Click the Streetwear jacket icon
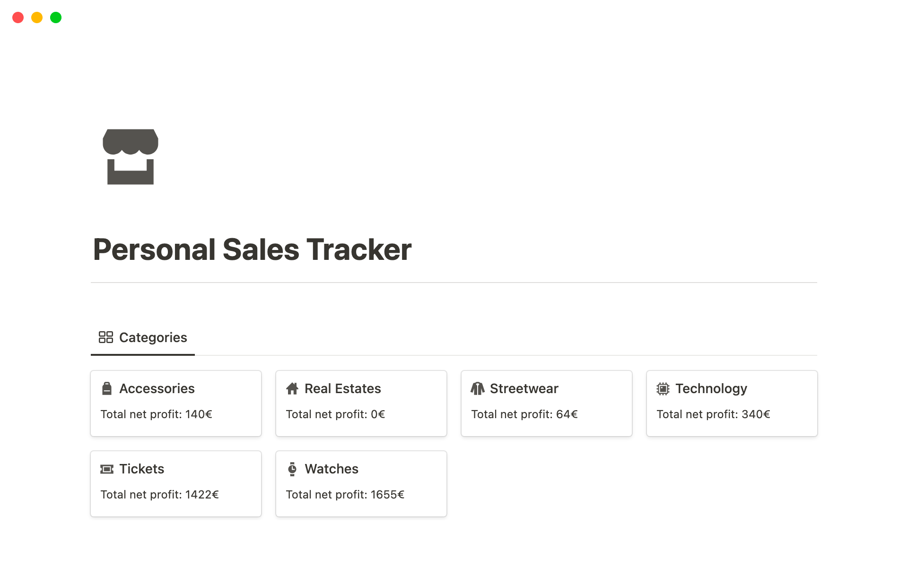908x567 pixels. [x=478, y=388]
